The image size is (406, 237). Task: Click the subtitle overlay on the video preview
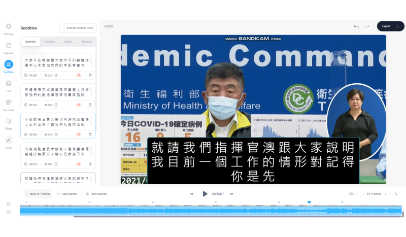(x=253, y=161)
